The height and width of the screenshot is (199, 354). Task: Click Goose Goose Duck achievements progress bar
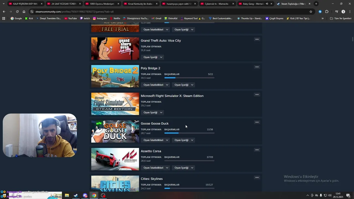[x=189, y=133]
